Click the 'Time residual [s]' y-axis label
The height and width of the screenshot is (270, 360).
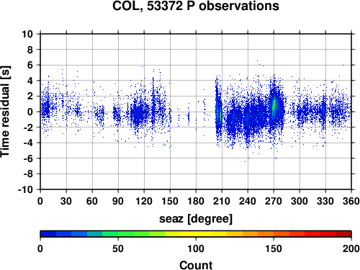[x=5, y=112]
